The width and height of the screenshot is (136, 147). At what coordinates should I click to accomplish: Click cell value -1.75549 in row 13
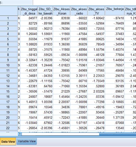tap(96, 81)
